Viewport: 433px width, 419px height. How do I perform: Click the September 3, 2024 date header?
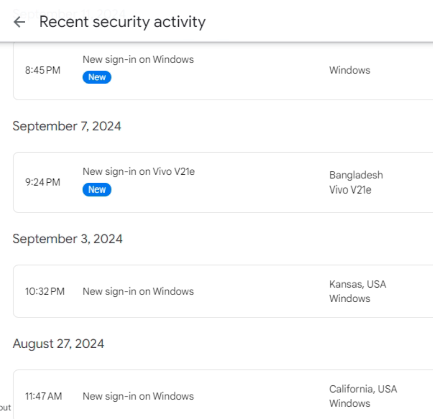click(x=68, y=239)
